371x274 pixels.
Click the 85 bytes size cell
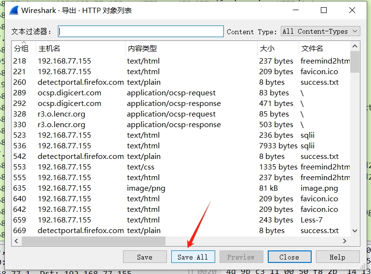pos(274,114)
